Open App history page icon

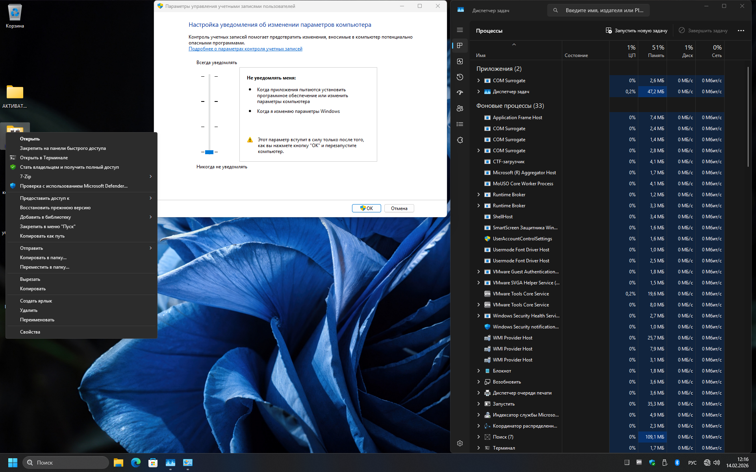pos(460,77)
